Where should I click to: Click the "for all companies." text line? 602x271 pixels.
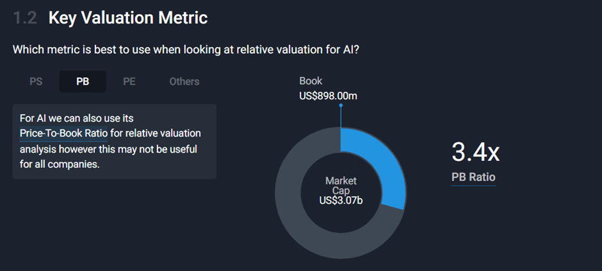coord(60,163)
